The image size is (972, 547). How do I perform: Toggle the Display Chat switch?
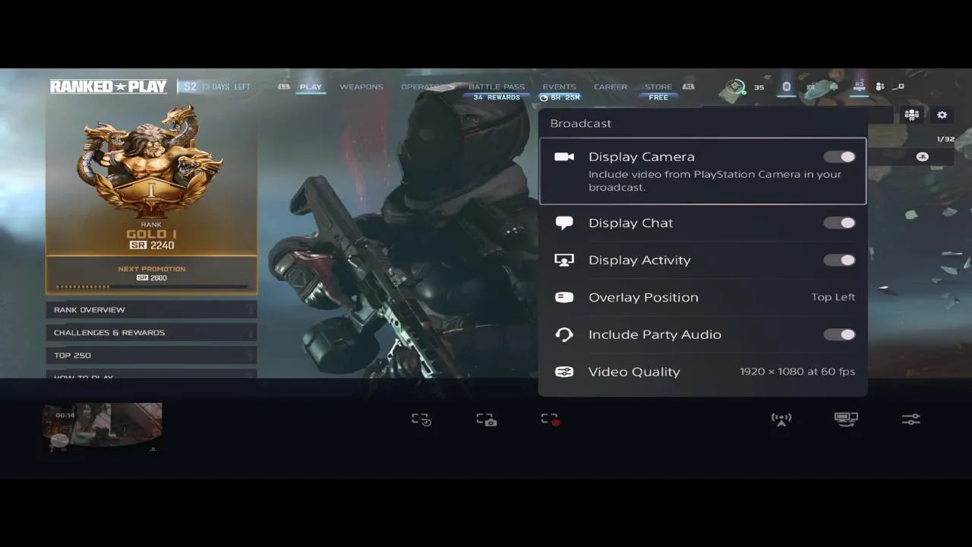pos(839,223)
